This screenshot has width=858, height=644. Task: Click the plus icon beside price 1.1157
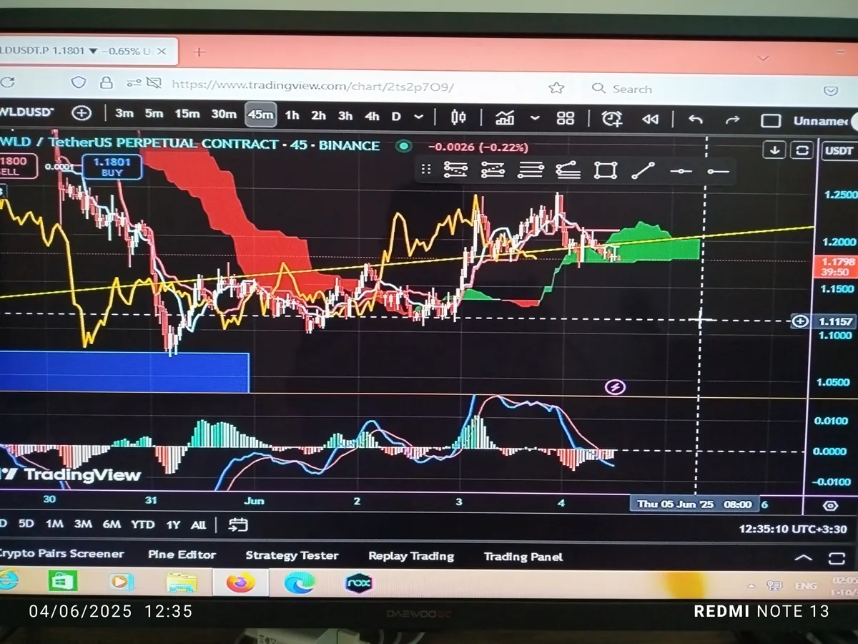(800, 321)
